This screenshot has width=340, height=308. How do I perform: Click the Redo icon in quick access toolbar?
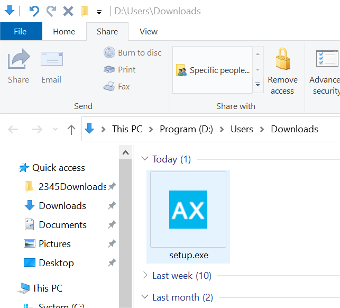coord(51,11)
